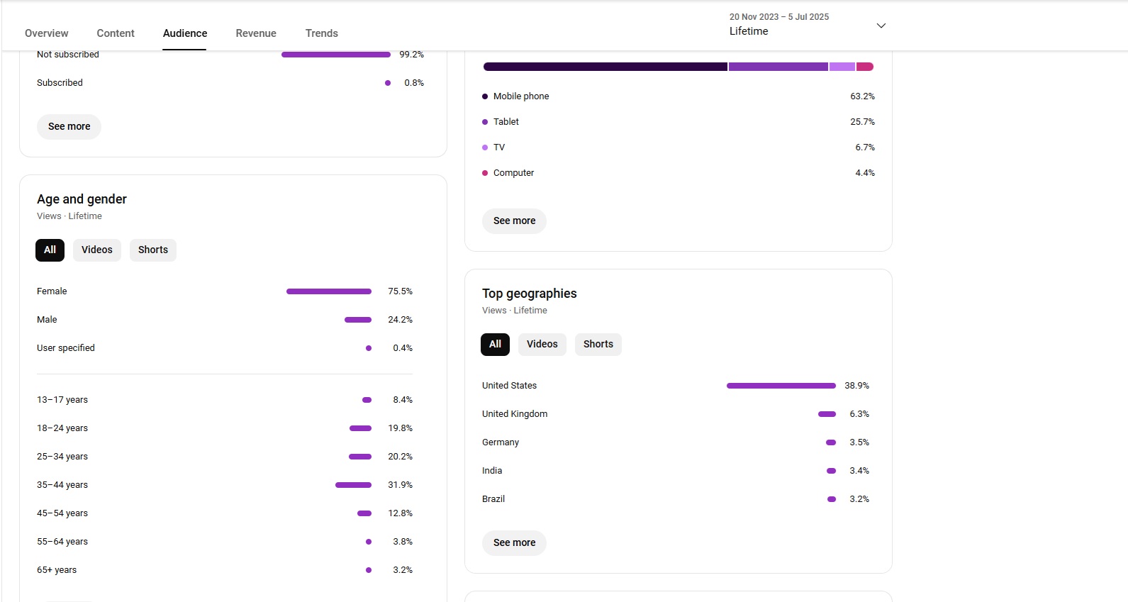The height and width of the screenshot is (602, 1128).
Task: Expand the Lifetime date range dropdown
Action: pyautogui.click(x=808, y=25)
